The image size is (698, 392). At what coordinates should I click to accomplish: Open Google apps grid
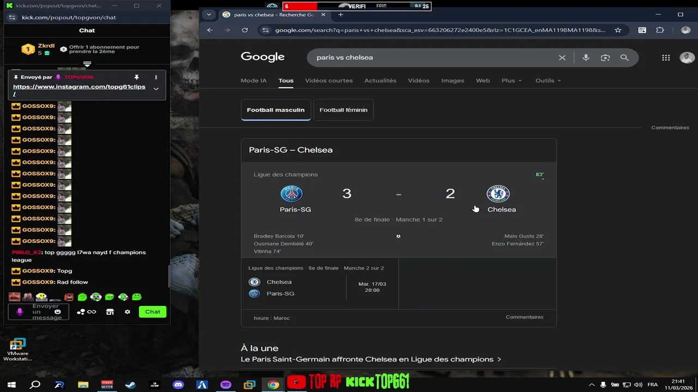click(666, 58)
